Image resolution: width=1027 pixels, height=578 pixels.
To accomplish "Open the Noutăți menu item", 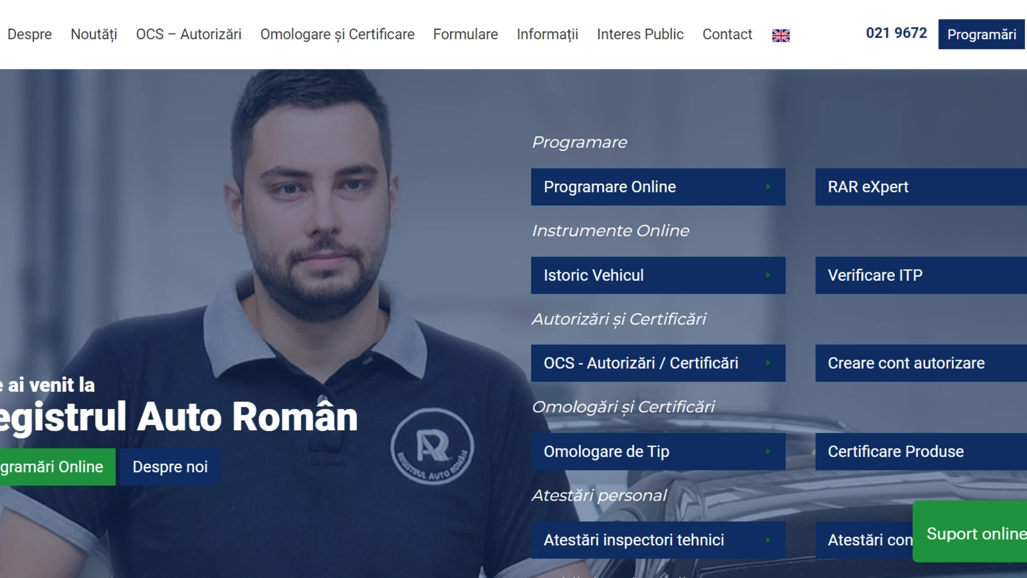I will pyautogui.click(x=94, y=34).
